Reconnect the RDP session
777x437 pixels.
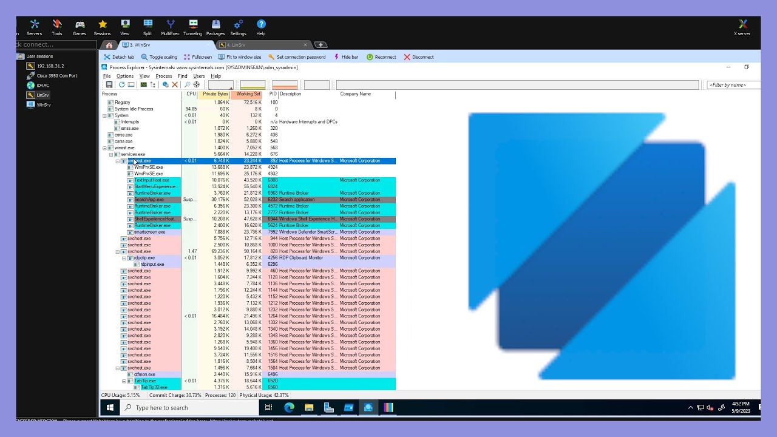coord(381,57)
